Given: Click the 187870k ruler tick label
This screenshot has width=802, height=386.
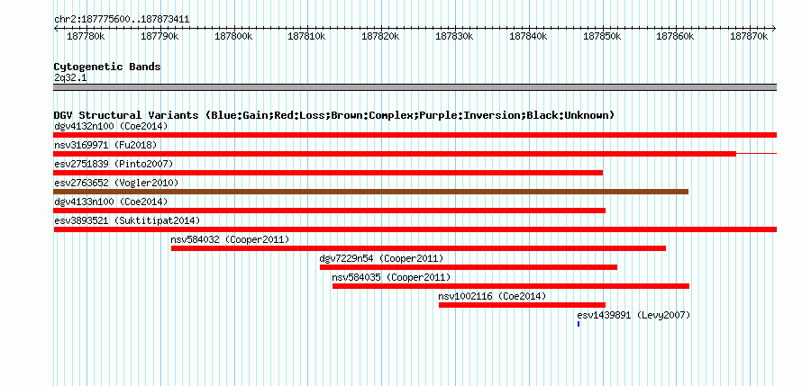Looking at the screenshot, I should coord(750,36).
